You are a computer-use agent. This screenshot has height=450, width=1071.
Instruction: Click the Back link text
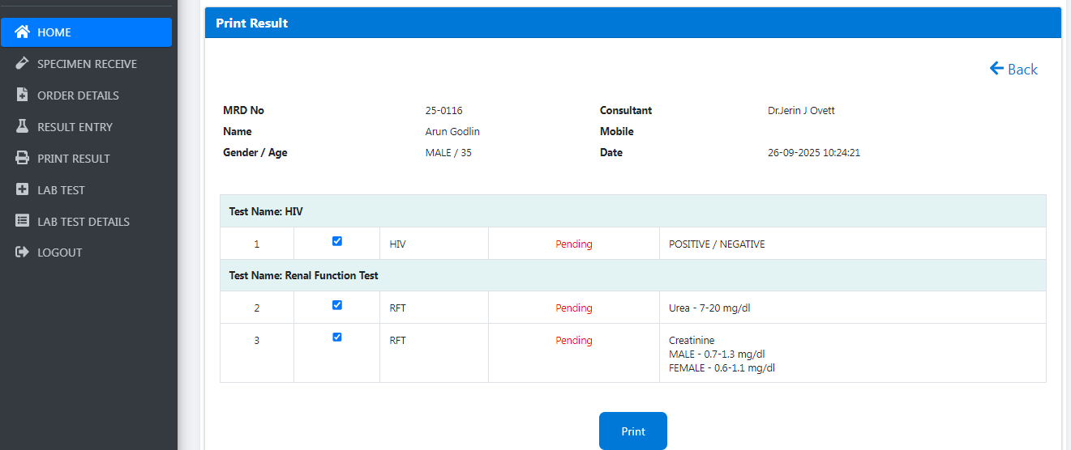coord(1022,70)
